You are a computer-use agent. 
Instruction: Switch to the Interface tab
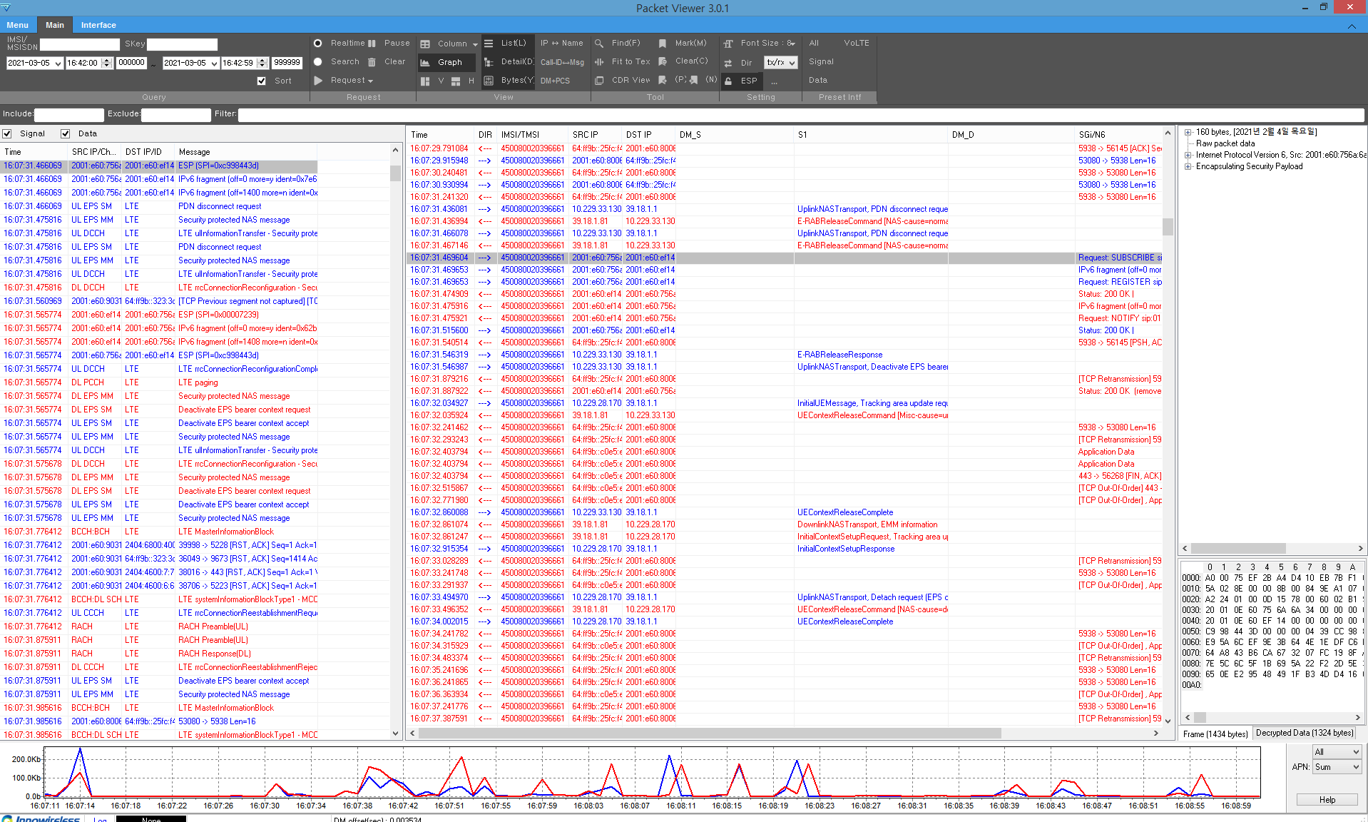pos(98,25)
